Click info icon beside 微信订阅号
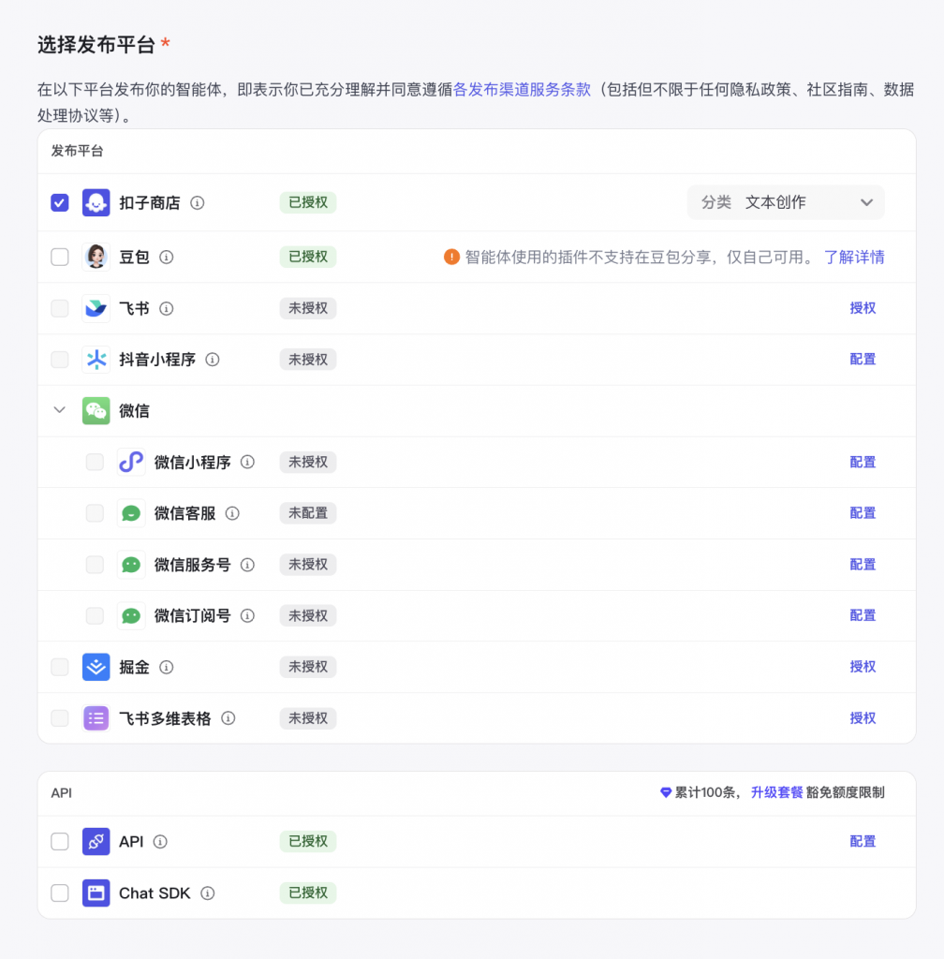This screenshot has height=959, width=944. [x=247, y=616]
